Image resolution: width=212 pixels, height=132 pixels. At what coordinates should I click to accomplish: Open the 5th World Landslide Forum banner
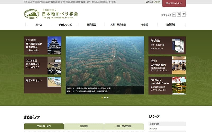167,85
